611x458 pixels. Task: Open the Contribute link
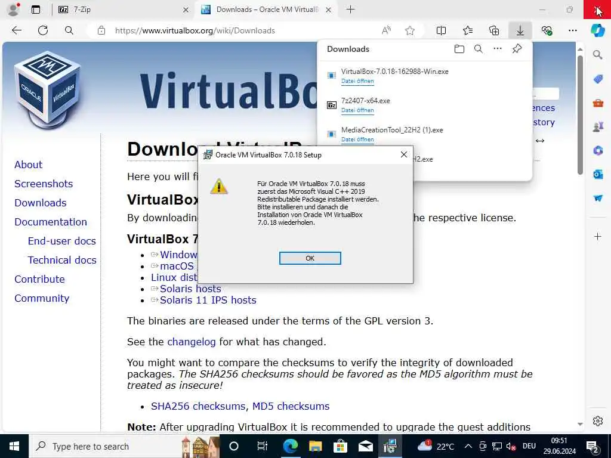(40, 279)
